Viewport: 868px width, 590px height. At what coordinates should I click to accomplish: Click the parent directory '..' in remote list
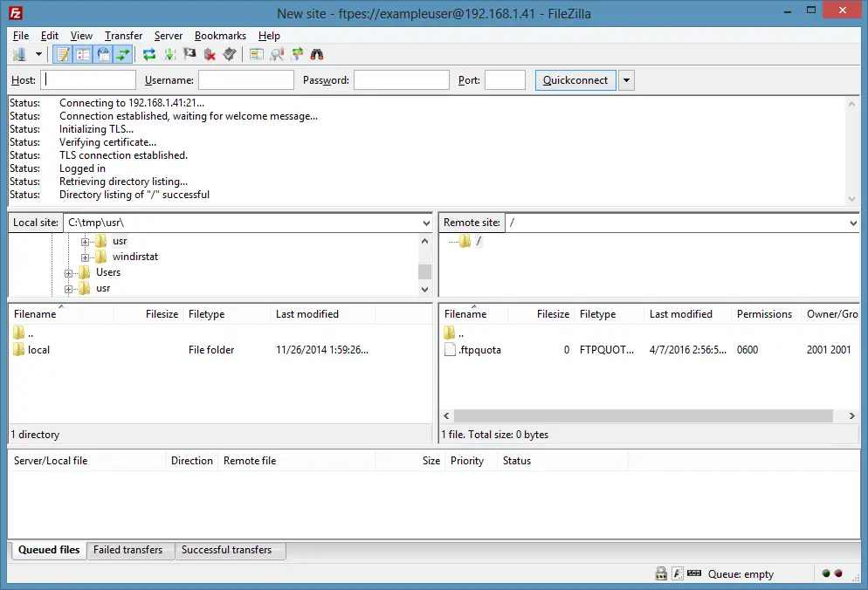[x=460, y=333]
